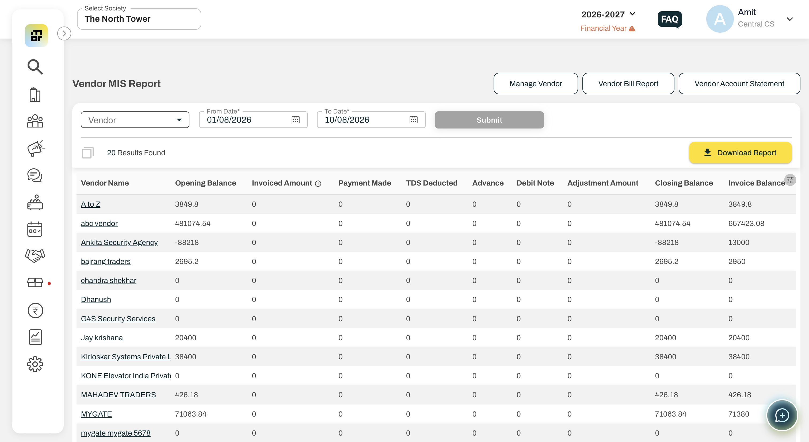Image resolution: width=809 pixels, height=442 pixels.
Task: Click the Invoiced Amount info icon
Action: [318, 184]
